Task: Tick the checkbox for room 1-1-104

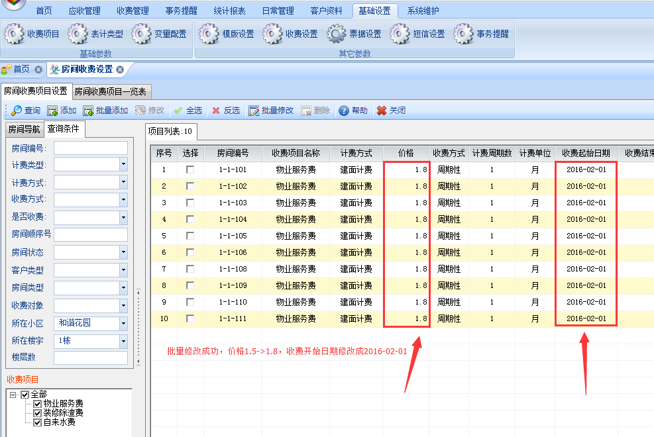Action: (x=190, y=219)
